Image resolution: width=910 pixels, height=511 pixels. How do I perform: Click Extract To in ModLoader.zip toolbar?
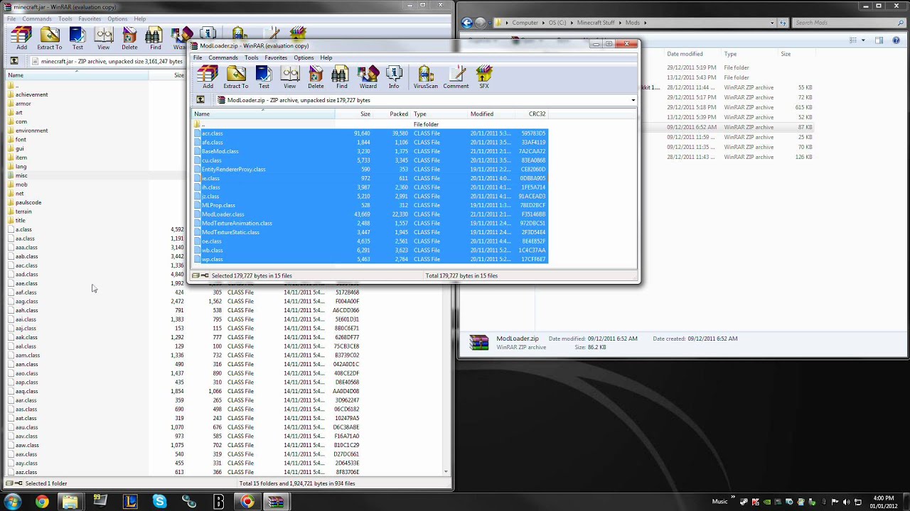pyautogui.click(x=236, y=77)
